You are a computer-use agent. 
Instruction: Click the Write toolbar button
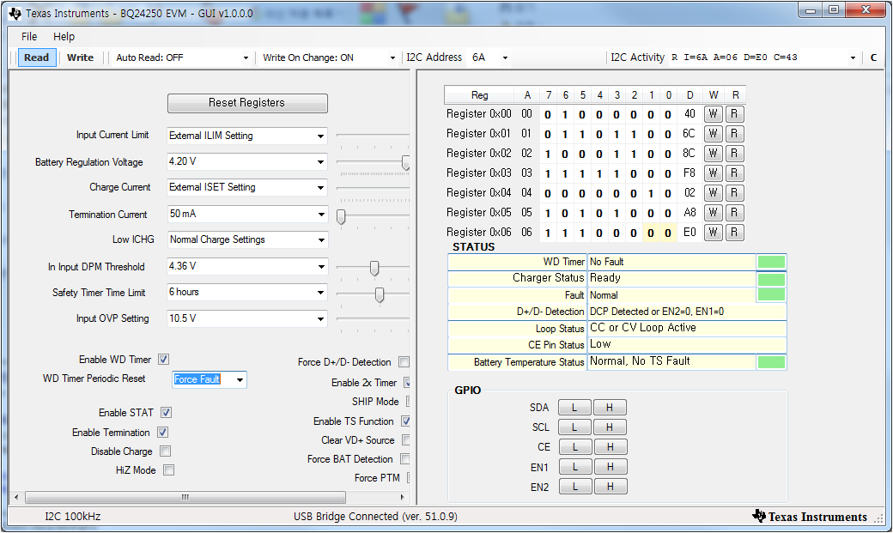click(80, 58)
